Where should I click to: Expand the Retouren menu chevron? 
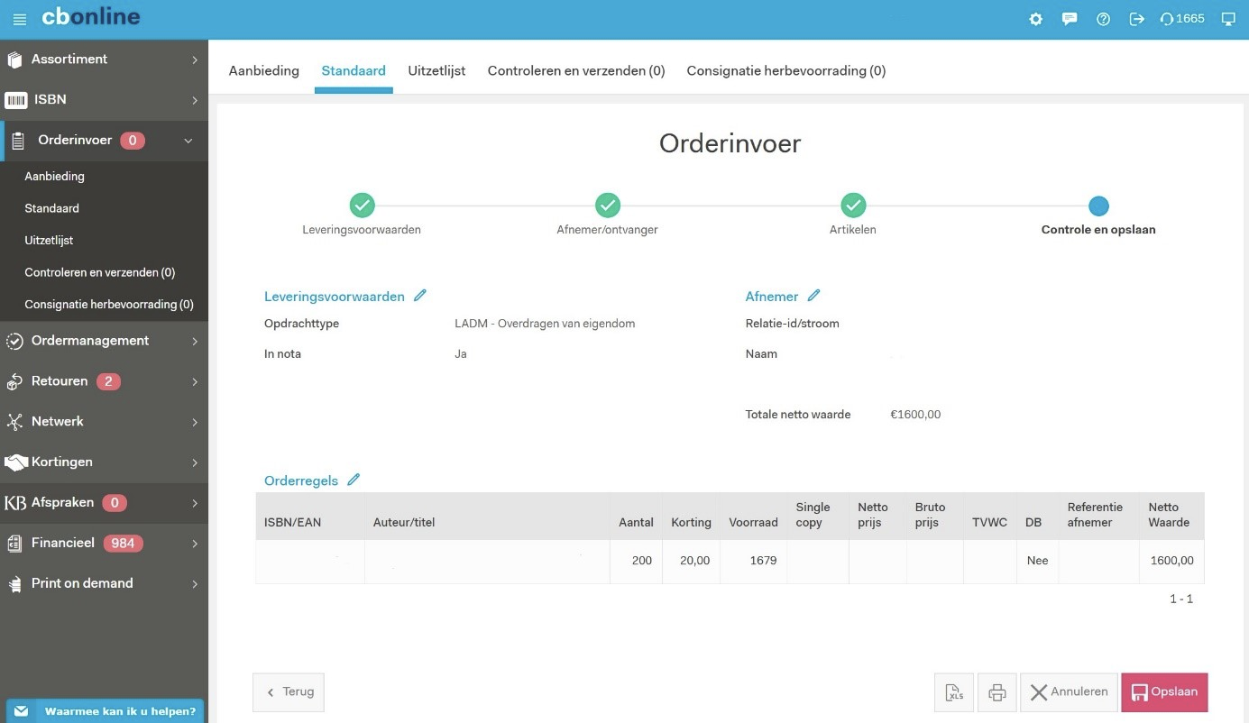(x=195, y=382)
